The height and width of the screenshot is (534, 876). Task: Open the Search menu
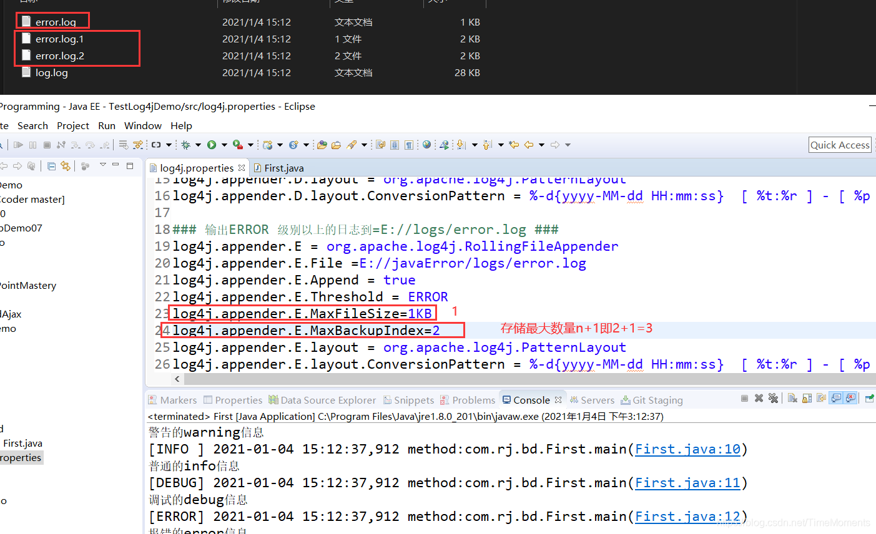point(32,125)
